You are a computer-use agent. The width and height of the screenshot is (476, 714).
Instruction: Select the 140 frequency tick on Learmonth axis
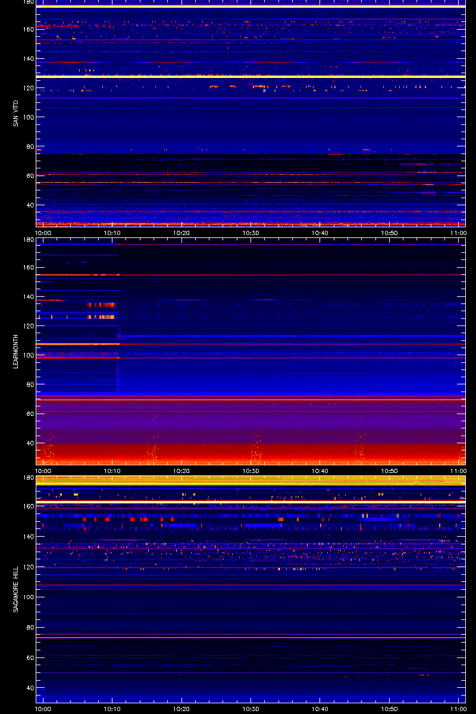pos(28,296)
